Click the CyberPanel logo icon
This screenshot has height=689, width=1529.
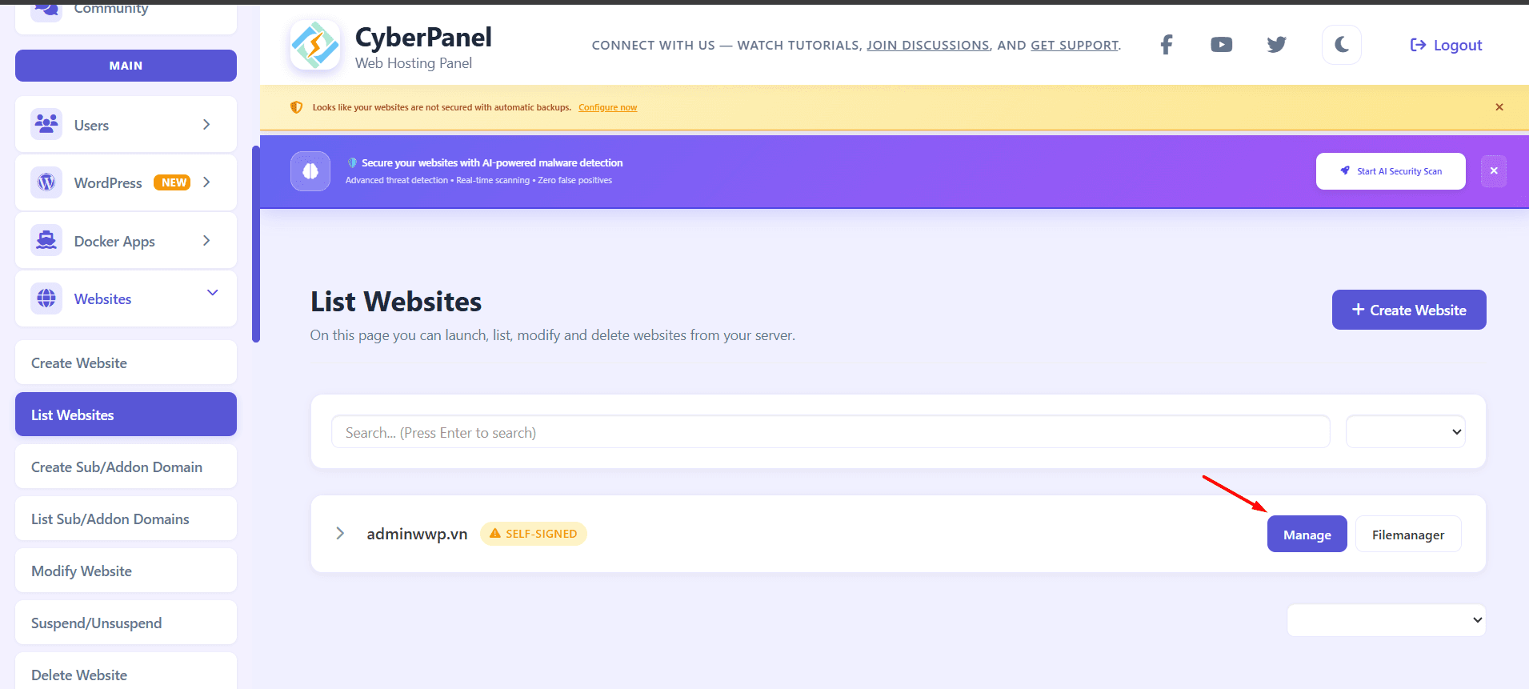315,46
